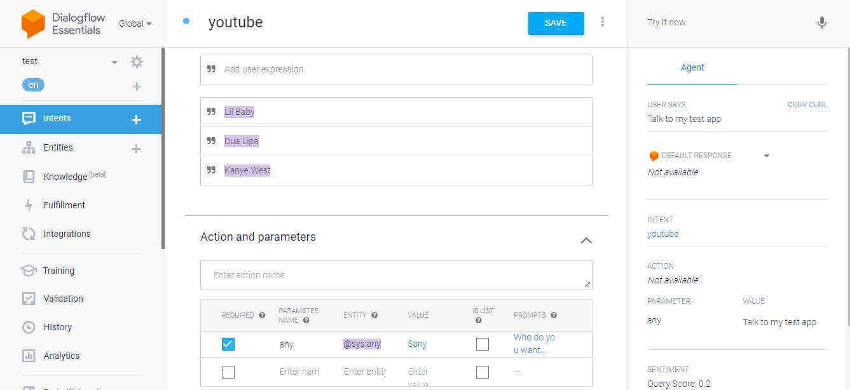Screen dimensions: 850x390
Task: Open the 'Who do you want...' prompts link
Action: [x=534, y=344]
